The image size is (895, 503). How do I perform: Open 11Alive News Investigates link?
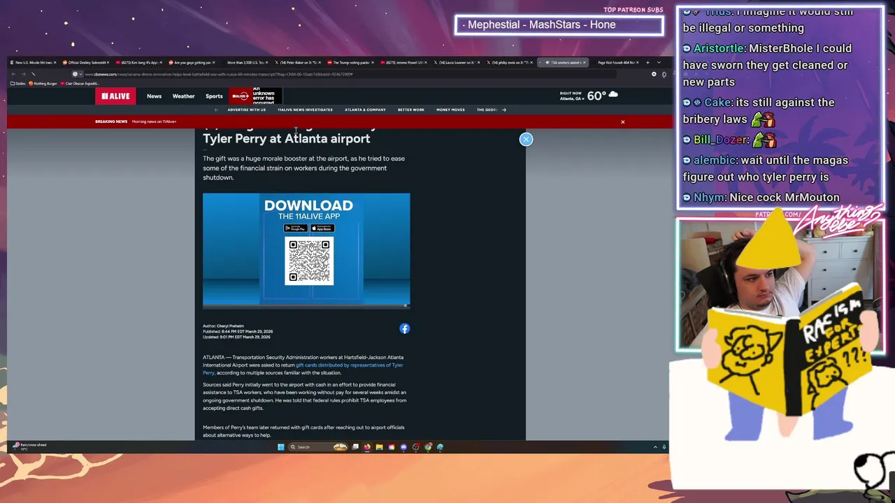coord(305,110)
